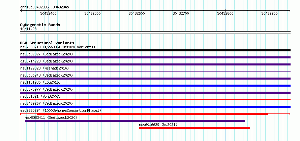Click the dgv671n223 (Sedlazeck2020) label
Image resolution: width=300 pixels, height=141 pixels.
[47, 61]
